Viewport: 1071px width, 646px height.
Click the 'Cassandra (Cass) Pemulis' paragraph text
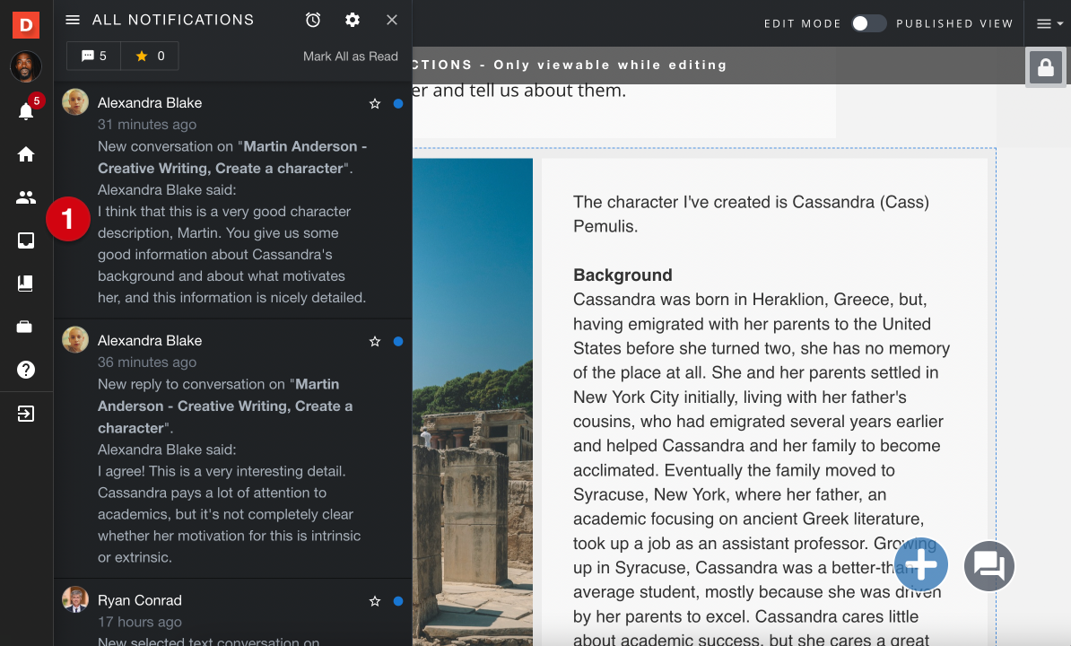tap(751, 214)
